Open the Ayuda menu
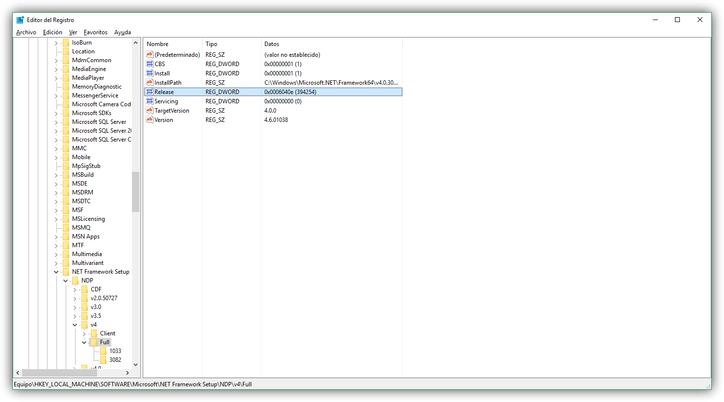Viewport: 724px width, 402px height. pos(123,32)
